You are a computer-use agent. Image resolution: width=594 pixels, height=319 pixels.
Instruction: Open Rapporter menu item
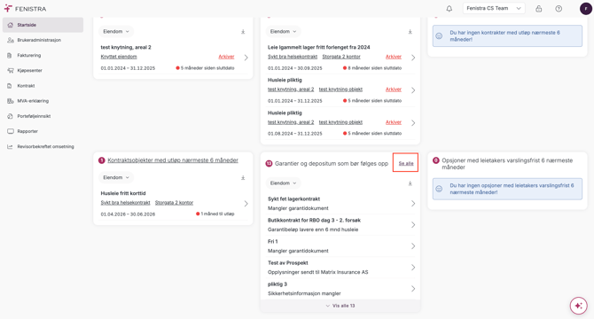click(43, 131)
